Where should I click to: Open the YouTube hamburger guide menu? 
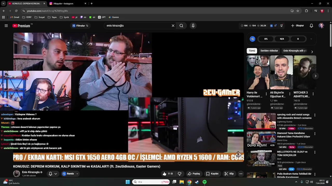click(6, 26)
